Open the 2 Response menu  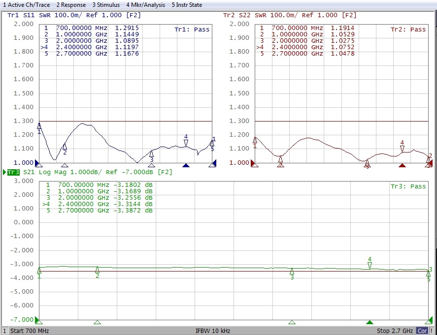(x=71, y=5)
